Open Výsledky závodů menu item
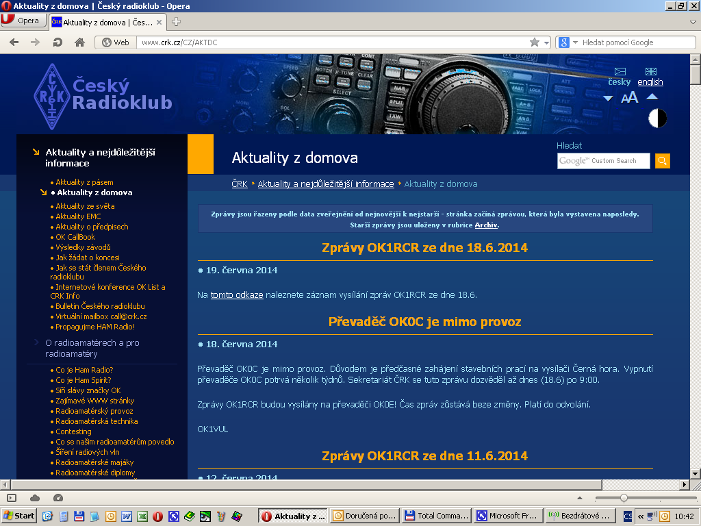The width and height of the screenshot is (701, 526). [x=83, y=247]
